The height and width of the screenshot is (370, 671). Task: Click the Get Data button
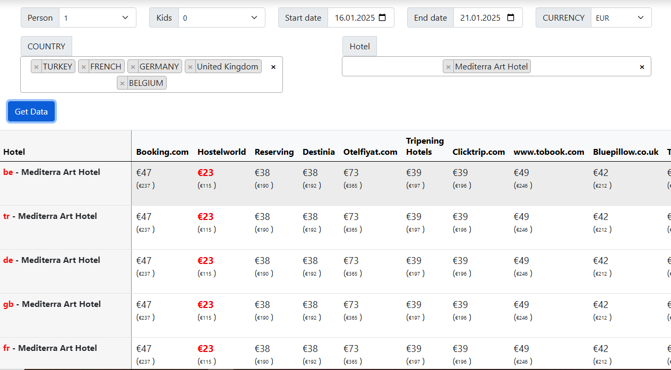click(31, 111)
